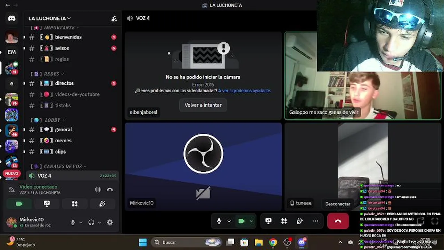Open server icon with 11 notification badge

(x=11, y=68)
